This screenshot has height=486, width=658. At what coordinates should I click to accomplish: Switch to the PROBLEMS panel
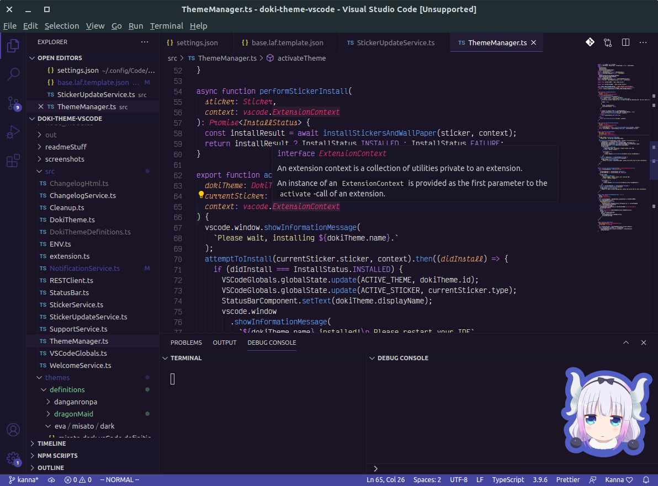[186, 342]
